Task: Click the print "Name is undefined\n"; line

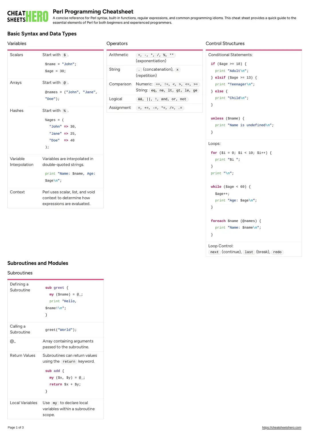Action: click(244, 125)
